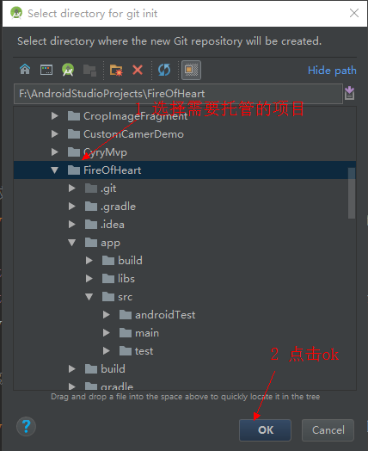
Task: Select the .gradle directory row
Action: [185, 207]
